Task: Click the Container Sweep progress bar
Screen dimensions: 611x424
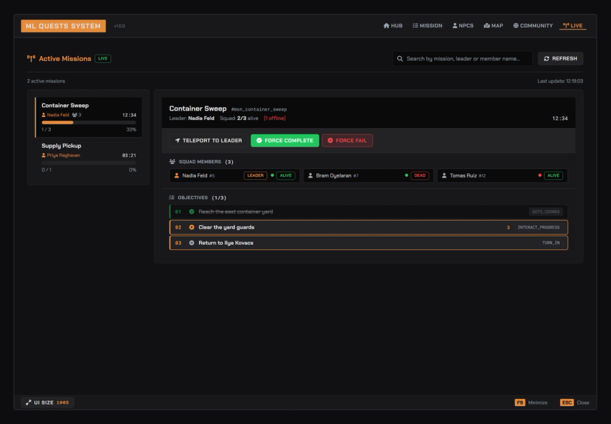Action: point(89,123)
